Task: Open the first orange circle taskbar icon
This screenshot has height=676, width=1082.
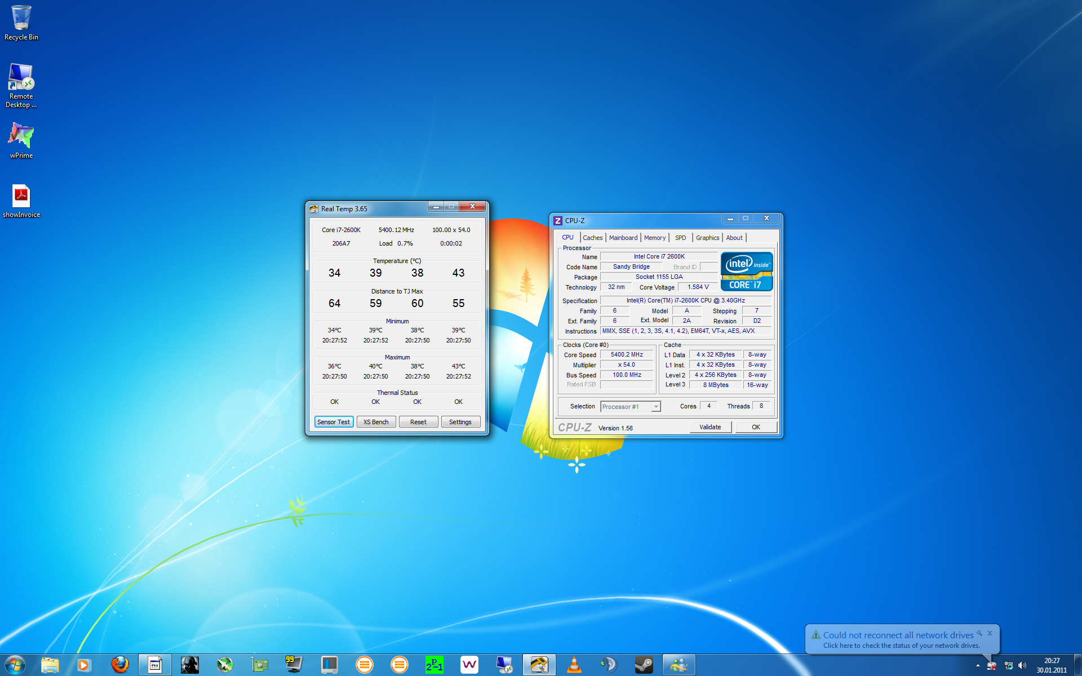Action: click(x=365, y=665)
